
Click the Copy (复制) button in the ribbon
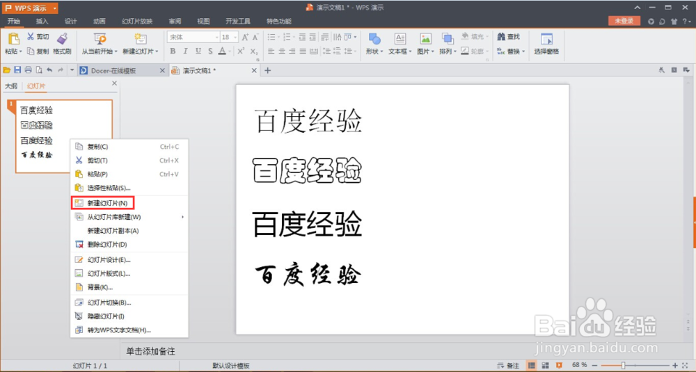[38, 51]
